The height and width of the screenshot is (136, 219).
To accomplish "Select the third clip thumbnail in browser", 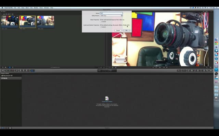I will (x=46, y=21).
